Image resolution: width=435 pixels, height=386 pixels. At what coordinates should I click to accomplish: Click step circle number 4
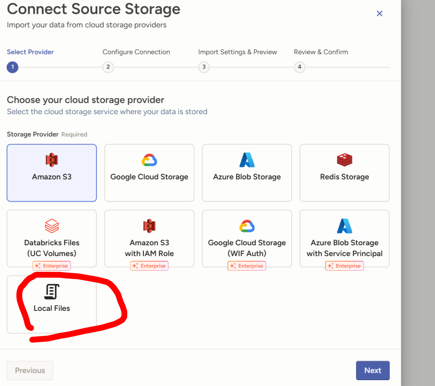[300, 67]
